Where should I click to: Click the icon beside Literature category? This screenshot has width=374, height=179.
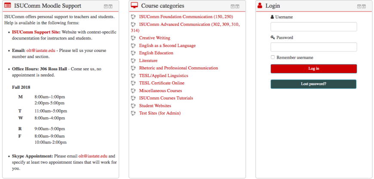tap(133, 61)
